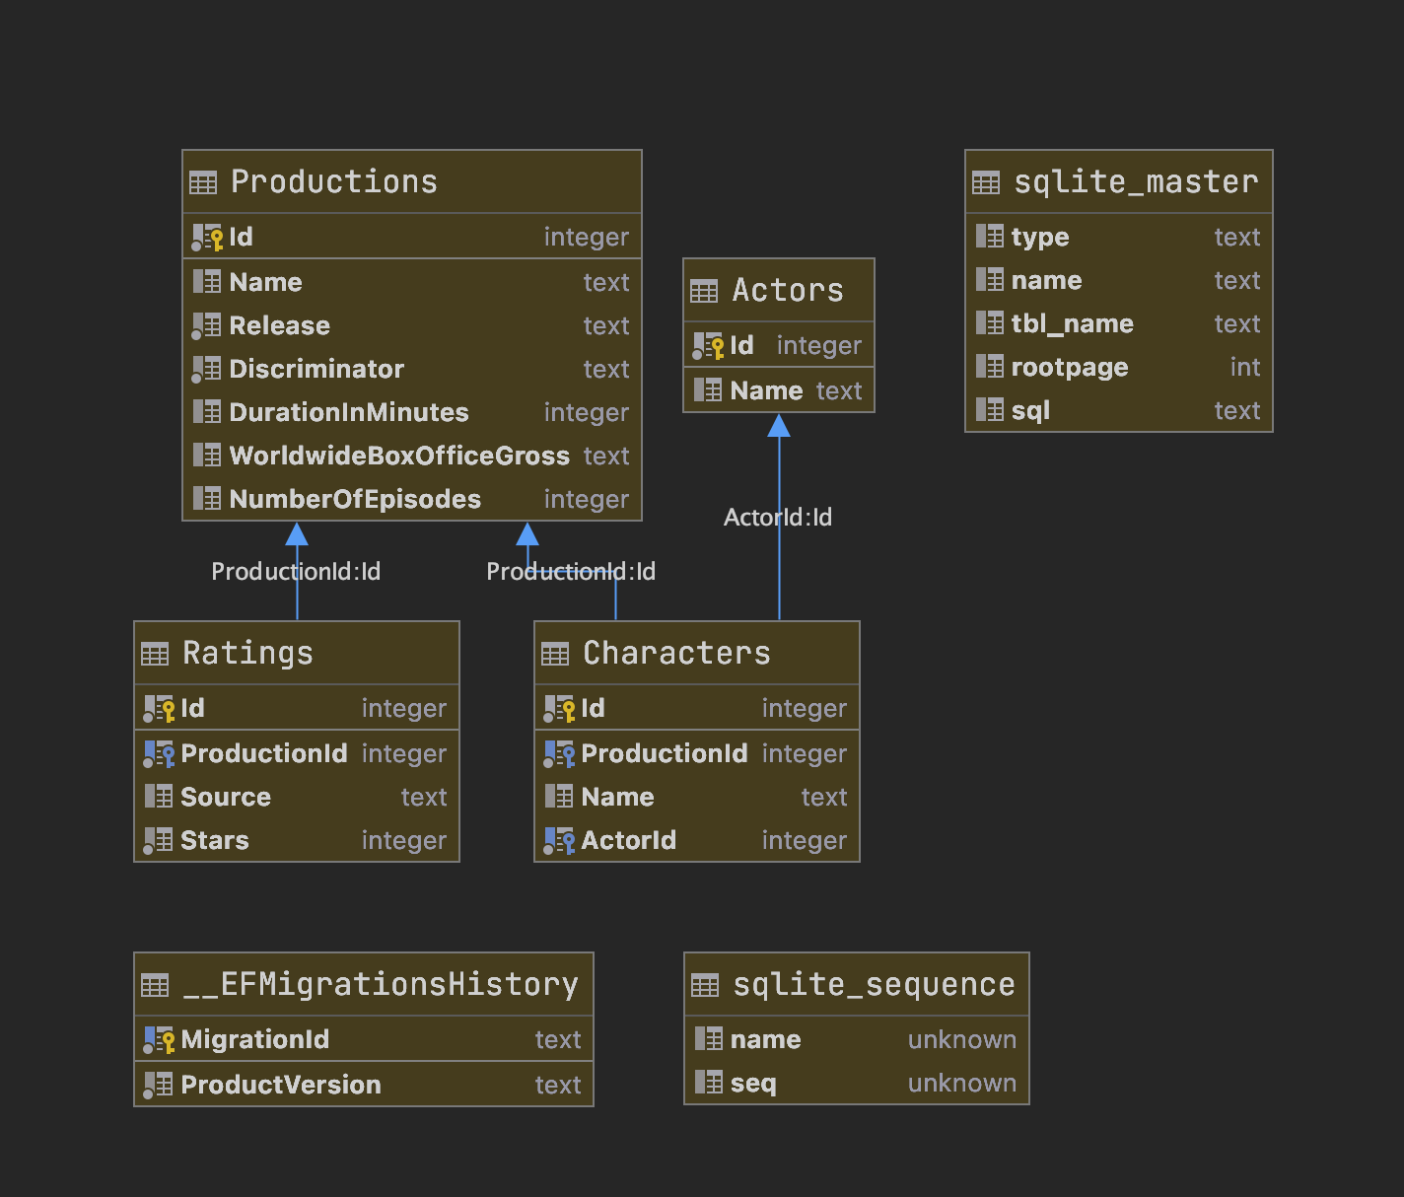This screenshot has width=1404, height=1197.
Task: Click the column icon beside WorldwideBoxOfficeGross
Action: click(x=207, y=456)
